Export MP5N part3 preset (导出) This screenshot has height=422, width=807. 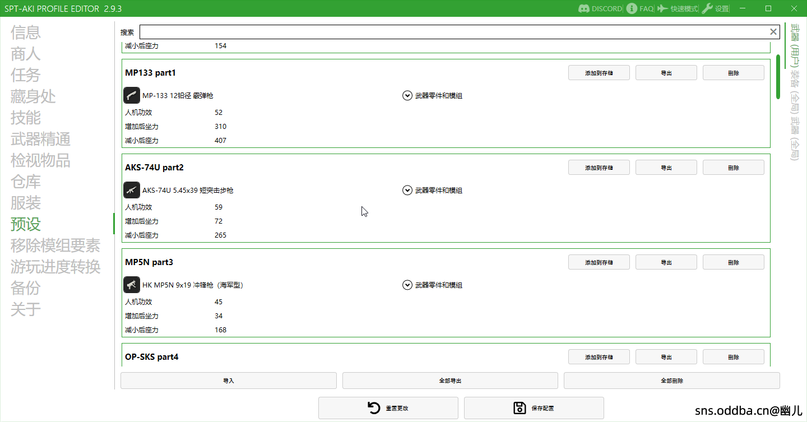click(x=666, y=262)
